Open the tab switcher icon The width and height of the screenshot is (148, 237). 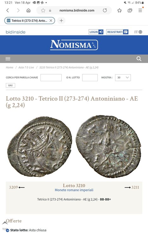click(x=130, y=10)
